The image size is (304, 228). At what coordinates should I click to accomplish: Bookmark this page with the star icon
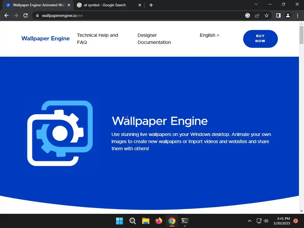pos(267,15)
